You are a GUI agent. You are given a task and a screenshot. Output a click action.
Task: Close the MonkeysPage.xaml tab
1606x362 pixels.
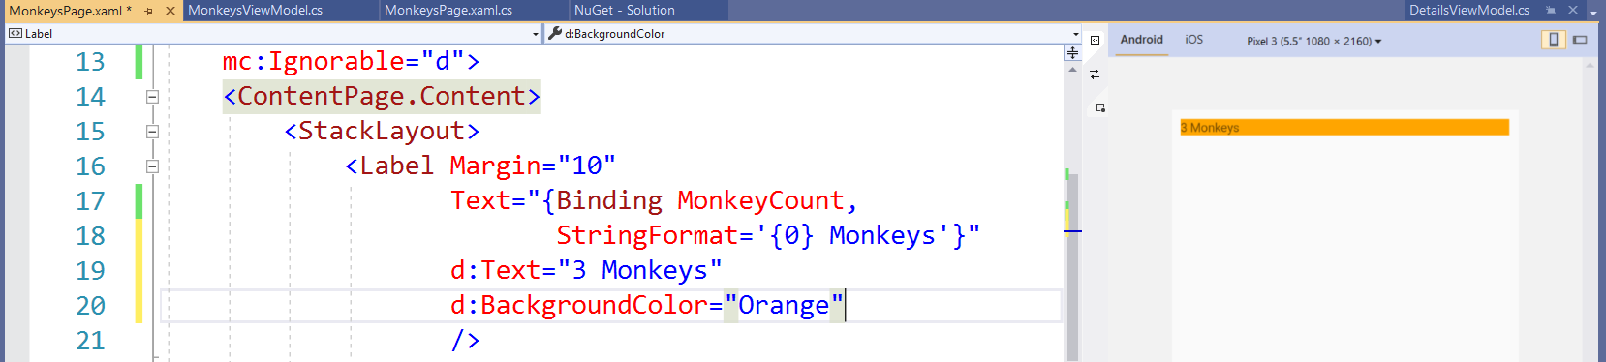(170, 11)
